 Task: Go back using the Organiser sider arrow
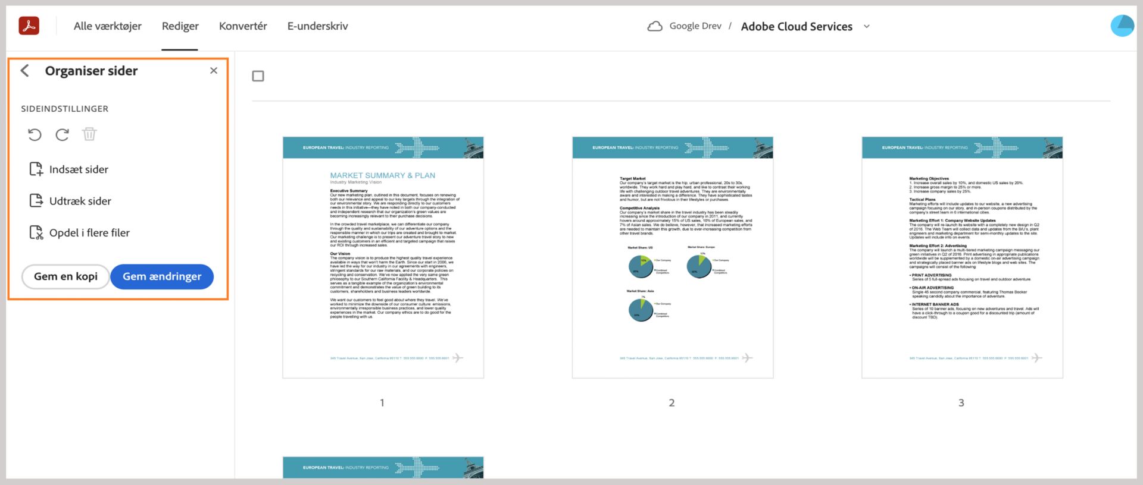25,71
